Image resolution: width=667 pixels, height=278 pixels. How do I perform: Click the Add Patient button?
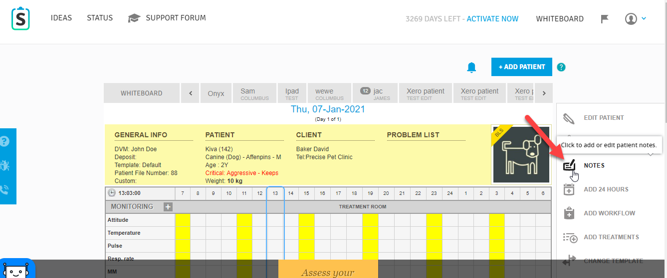(x=522, y=67)
